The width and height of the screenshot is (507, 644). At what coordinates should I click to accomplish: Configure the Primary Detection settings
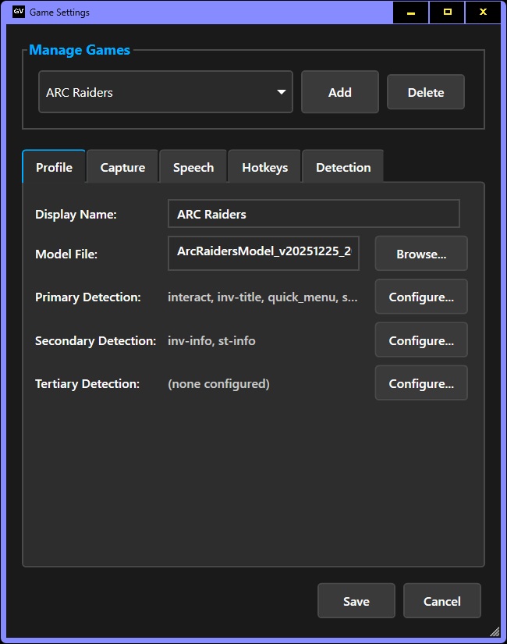pos(421,297)
